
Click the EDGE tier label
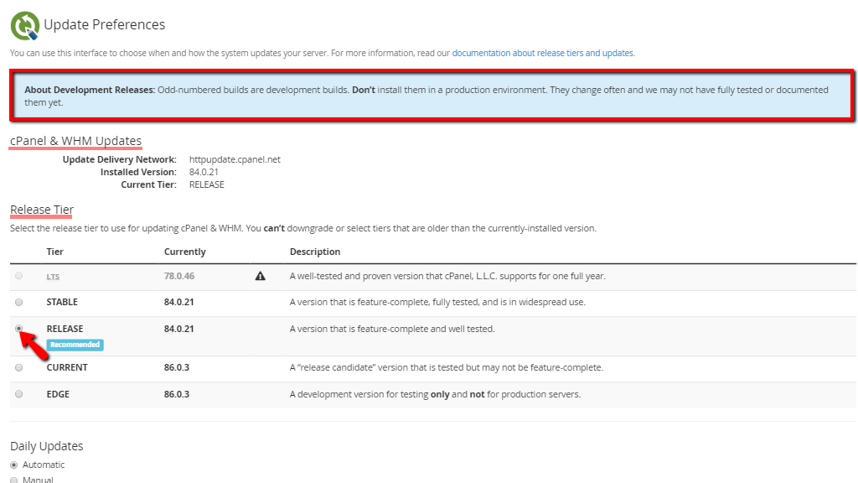(58, 394)
